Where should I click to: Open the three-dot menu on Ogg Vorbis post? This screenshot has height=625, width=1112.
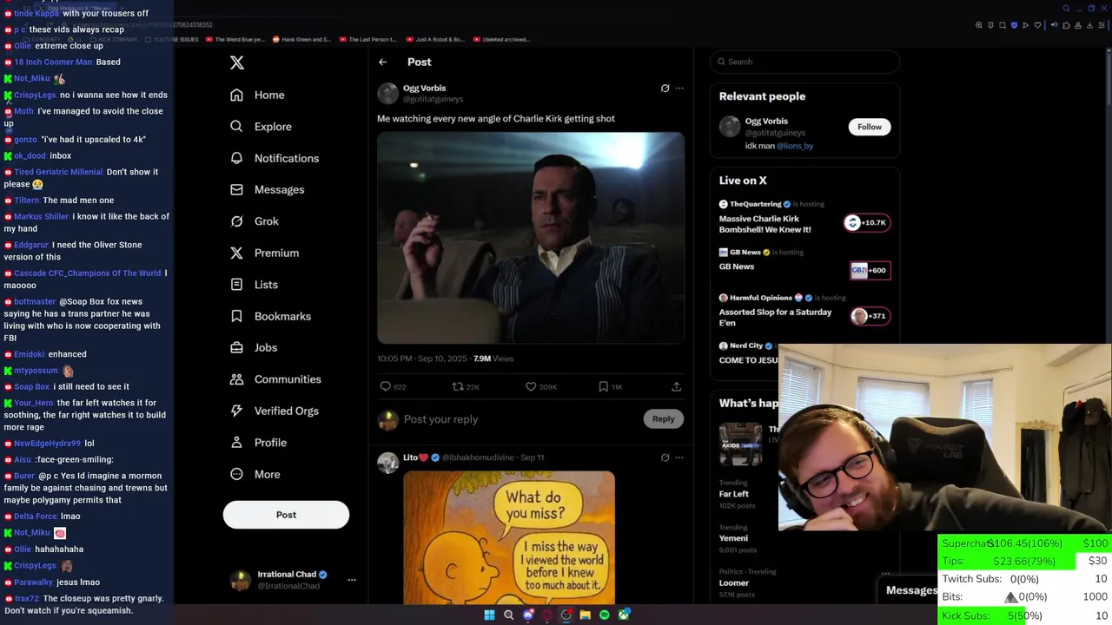[679, 88]
